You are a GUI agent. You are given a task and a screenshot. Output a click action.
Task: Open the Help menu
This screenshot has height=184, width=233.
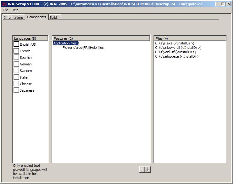(x=15, y=10)
